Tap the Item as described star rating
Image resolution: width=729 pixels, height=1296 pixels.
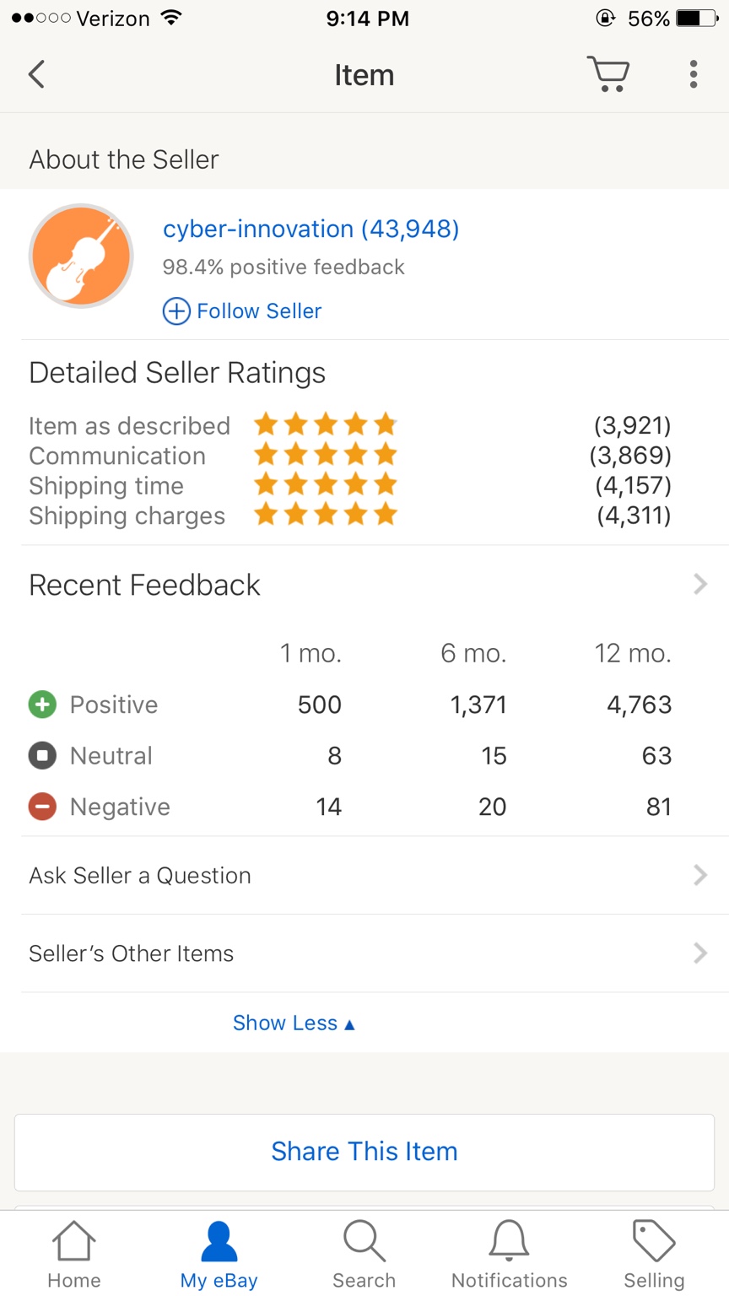(326, 424)
